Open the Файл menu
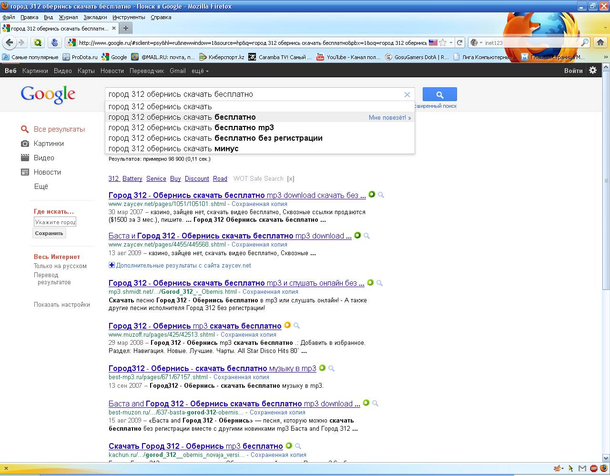This screenshot has width=610, height=476. [x=9, y=17]
